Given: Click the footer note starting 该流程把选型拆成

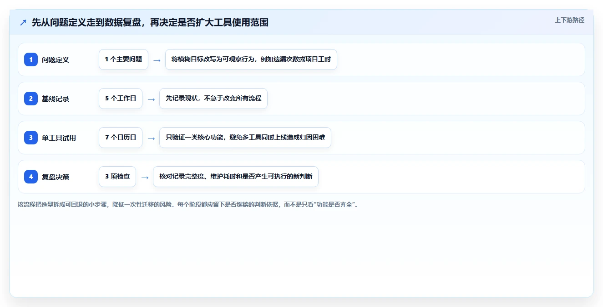Looking at the screenshot, I should tap(188, 205).
